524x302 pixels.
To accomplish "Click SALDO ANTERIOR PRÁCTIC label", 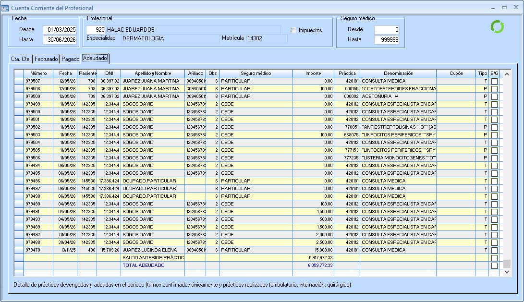I will 153,258.
